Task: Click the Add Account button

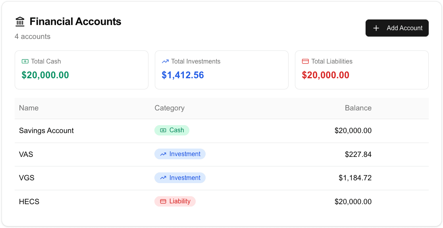Action: (397, 28)
